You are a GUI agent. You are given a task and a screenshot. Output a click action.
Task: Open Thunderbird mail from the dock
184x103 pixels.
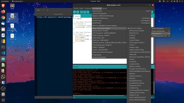pos(3,23)
